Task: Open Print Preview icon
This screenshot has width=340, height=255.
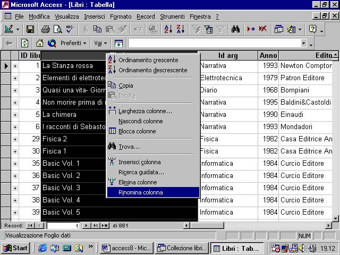Action: tap(58, 29)
